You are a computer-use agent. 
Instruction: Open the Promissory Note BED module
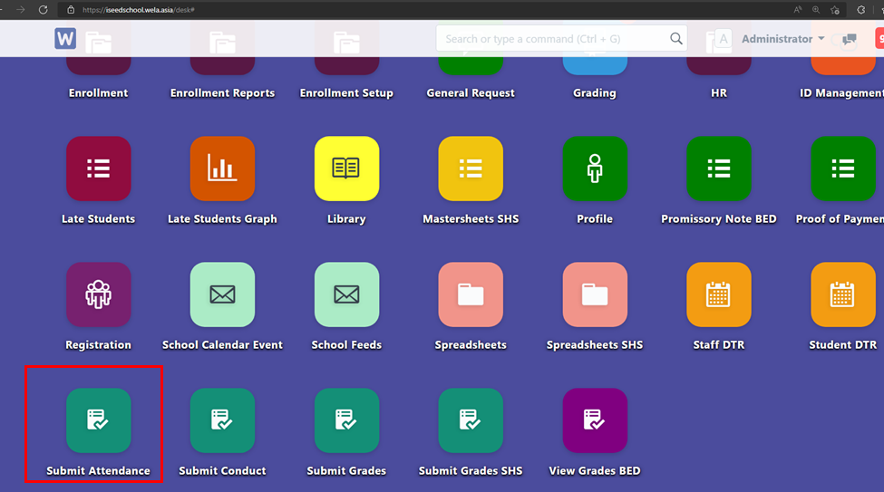(718, 169)
